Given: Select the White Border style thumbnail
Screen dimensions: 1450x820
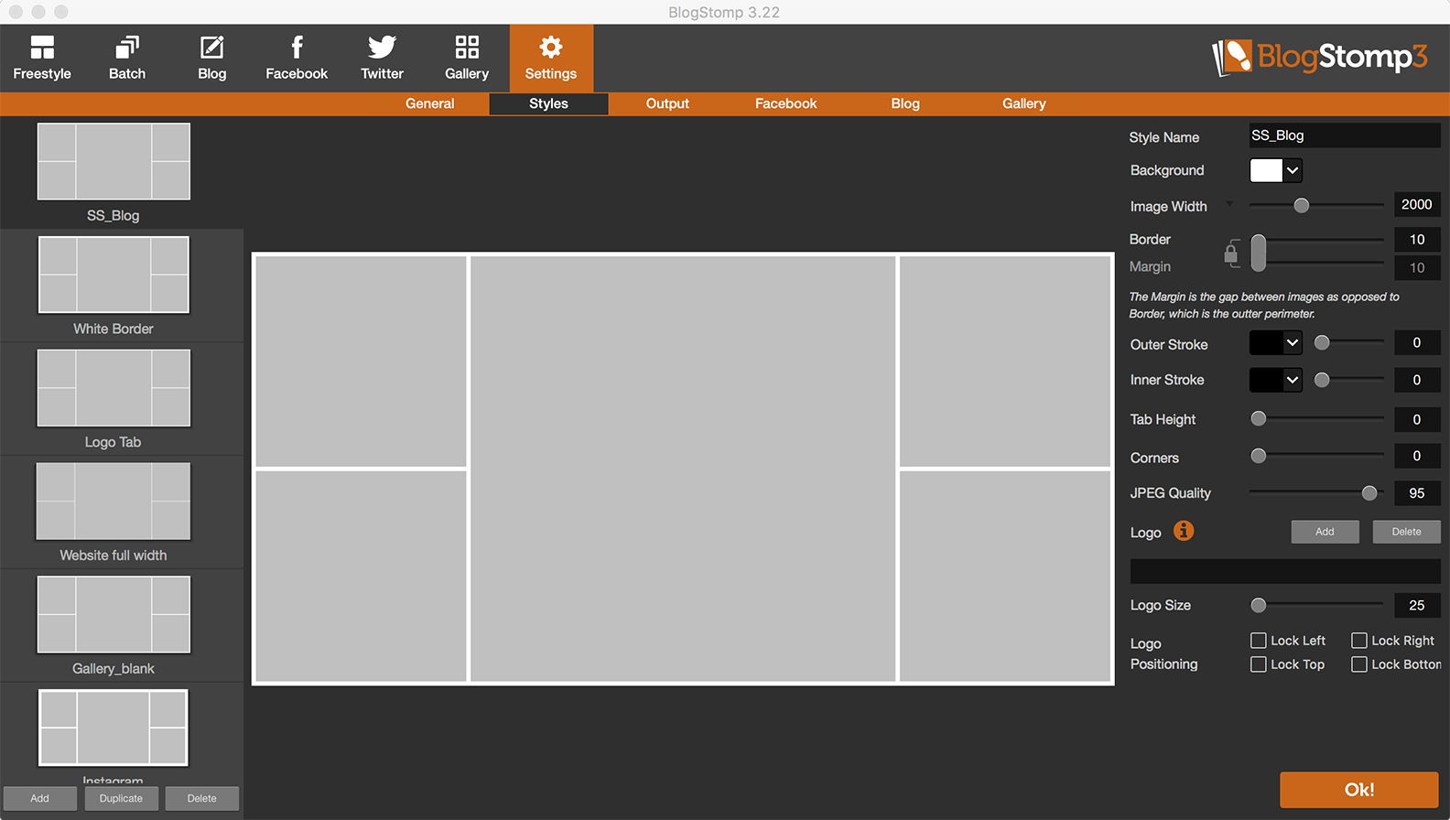Looking at the screenshot, I should [x=114, y=275].
